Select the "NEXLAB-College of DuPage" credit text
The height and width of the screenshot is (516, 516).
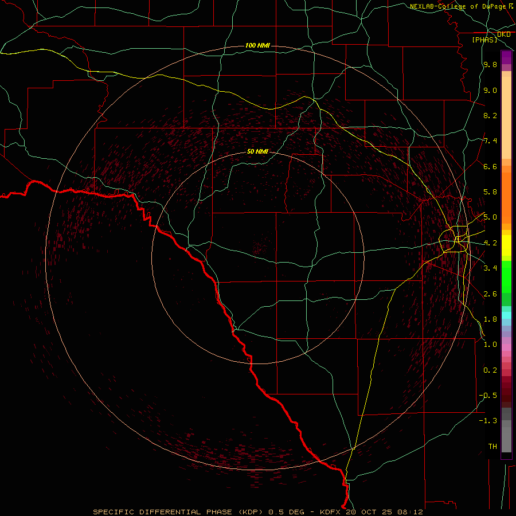458,6
